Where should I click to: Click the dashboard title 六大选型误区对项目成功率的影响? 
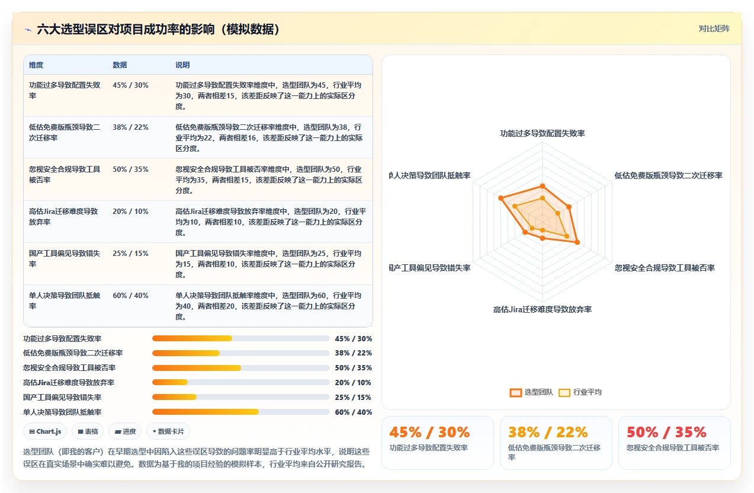pos(158,30)
